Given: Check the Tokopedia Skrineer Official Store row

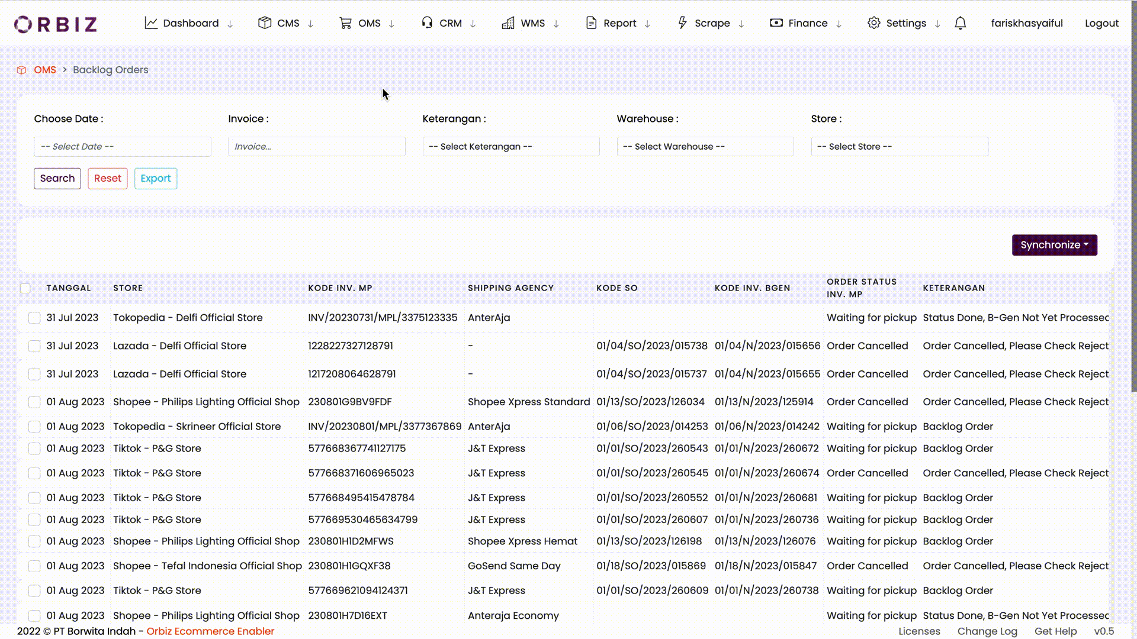Looking at the screenshot, I should 34,427.
